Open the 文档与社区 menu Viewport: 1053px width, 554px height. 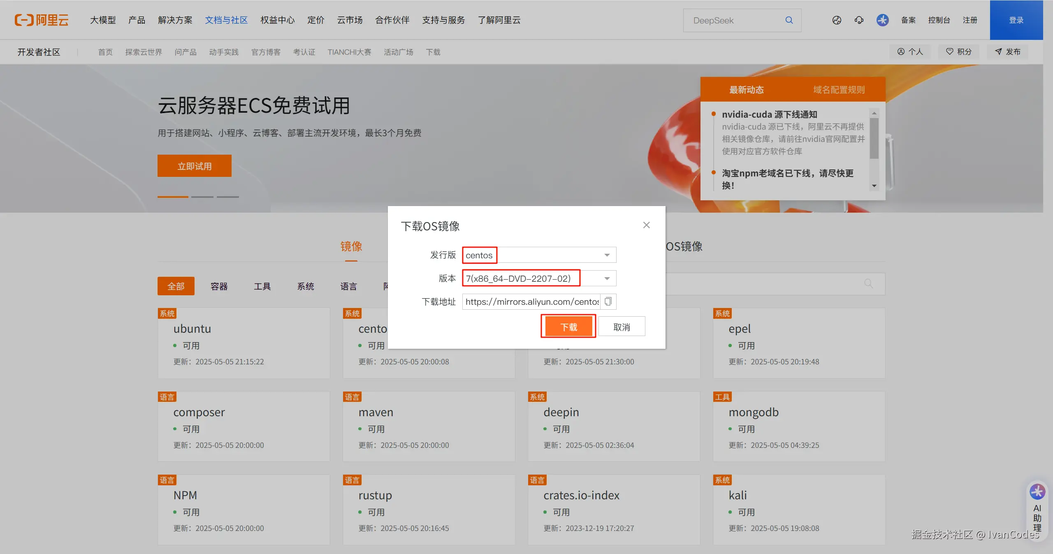[x=226, y=20]
